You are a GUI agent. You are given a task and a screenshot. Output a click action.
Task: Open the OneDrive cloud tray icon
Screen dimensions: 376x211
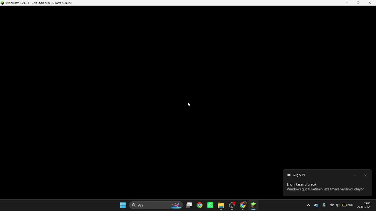point(316,205)
